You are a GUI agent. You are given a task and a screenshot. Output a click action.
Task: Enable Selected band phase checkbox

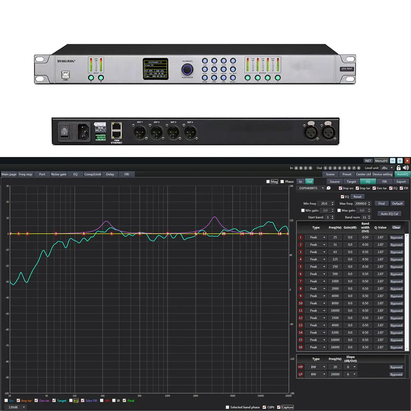pos(228,407)
